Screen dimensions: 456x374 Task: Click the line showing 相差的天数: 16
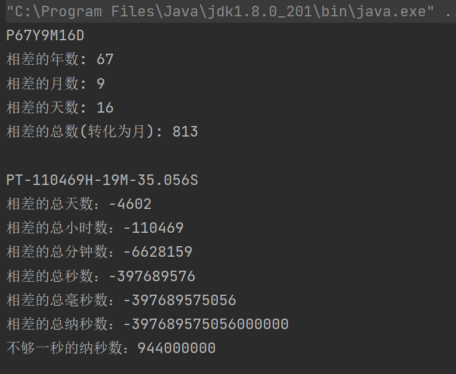coord(60,108)
